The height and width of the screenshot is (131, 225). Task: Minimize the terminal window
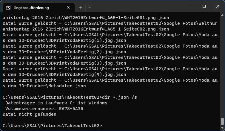coord(190,6)
